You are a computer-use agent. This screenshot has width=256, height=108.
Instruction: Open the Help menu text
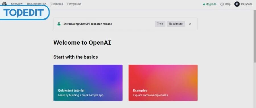[x=228, y=4]
